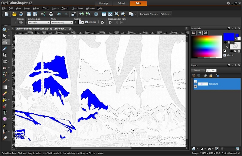242x156 pixels.
Task: Pick the Red Eye tool
Action: click(5, 68)
